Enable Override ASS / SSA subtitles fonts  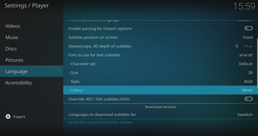[x=248, y=99]
